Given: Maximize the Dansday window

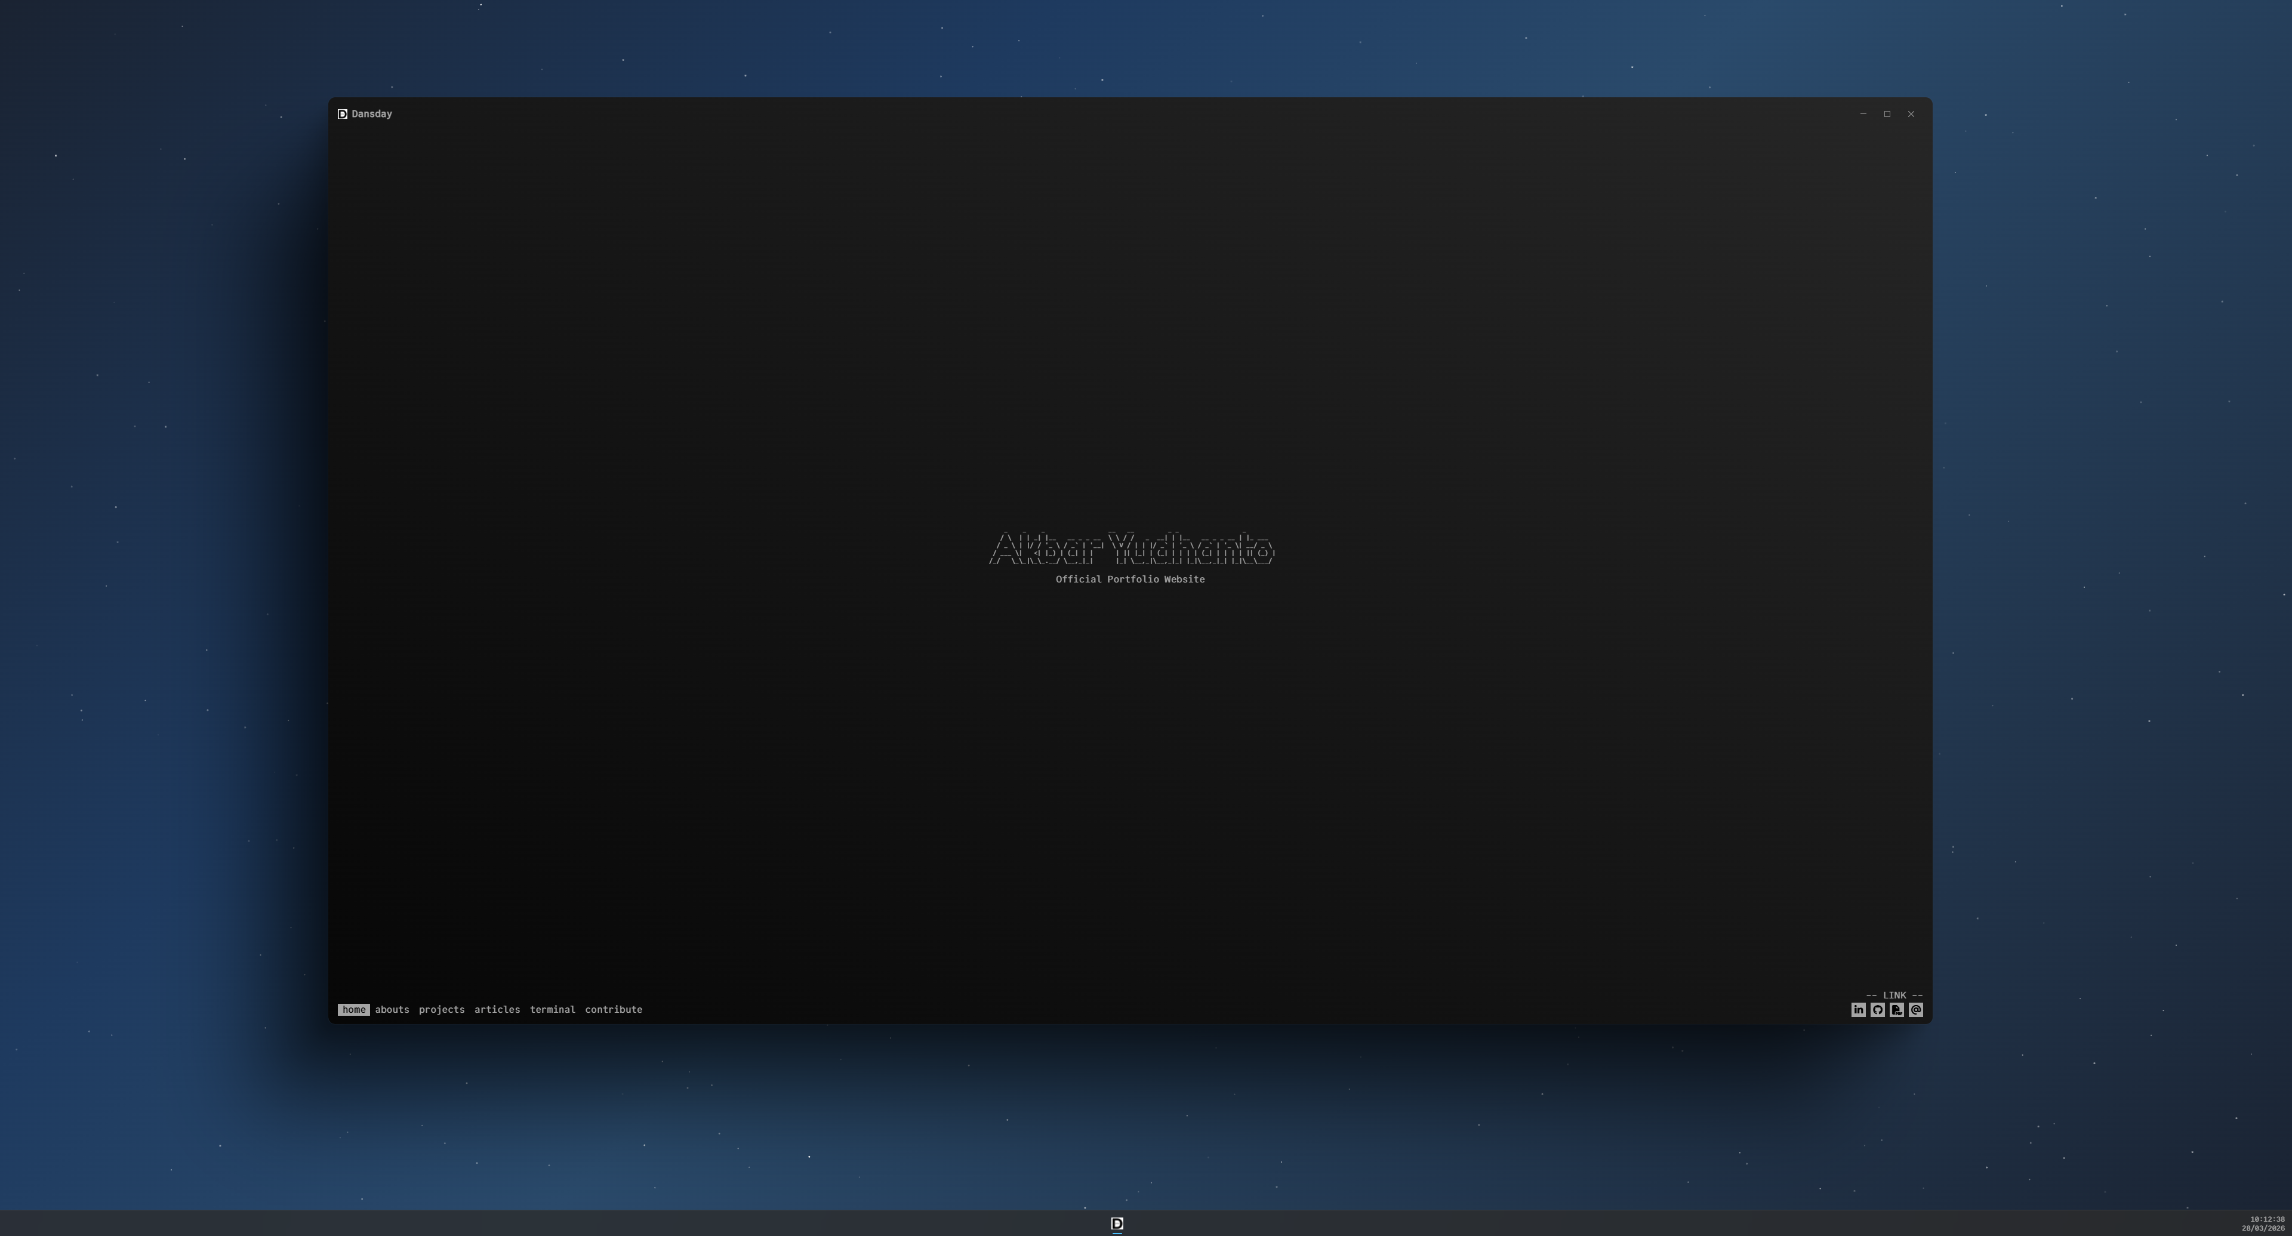Looking at the screenshot, I should [1887, 114].
